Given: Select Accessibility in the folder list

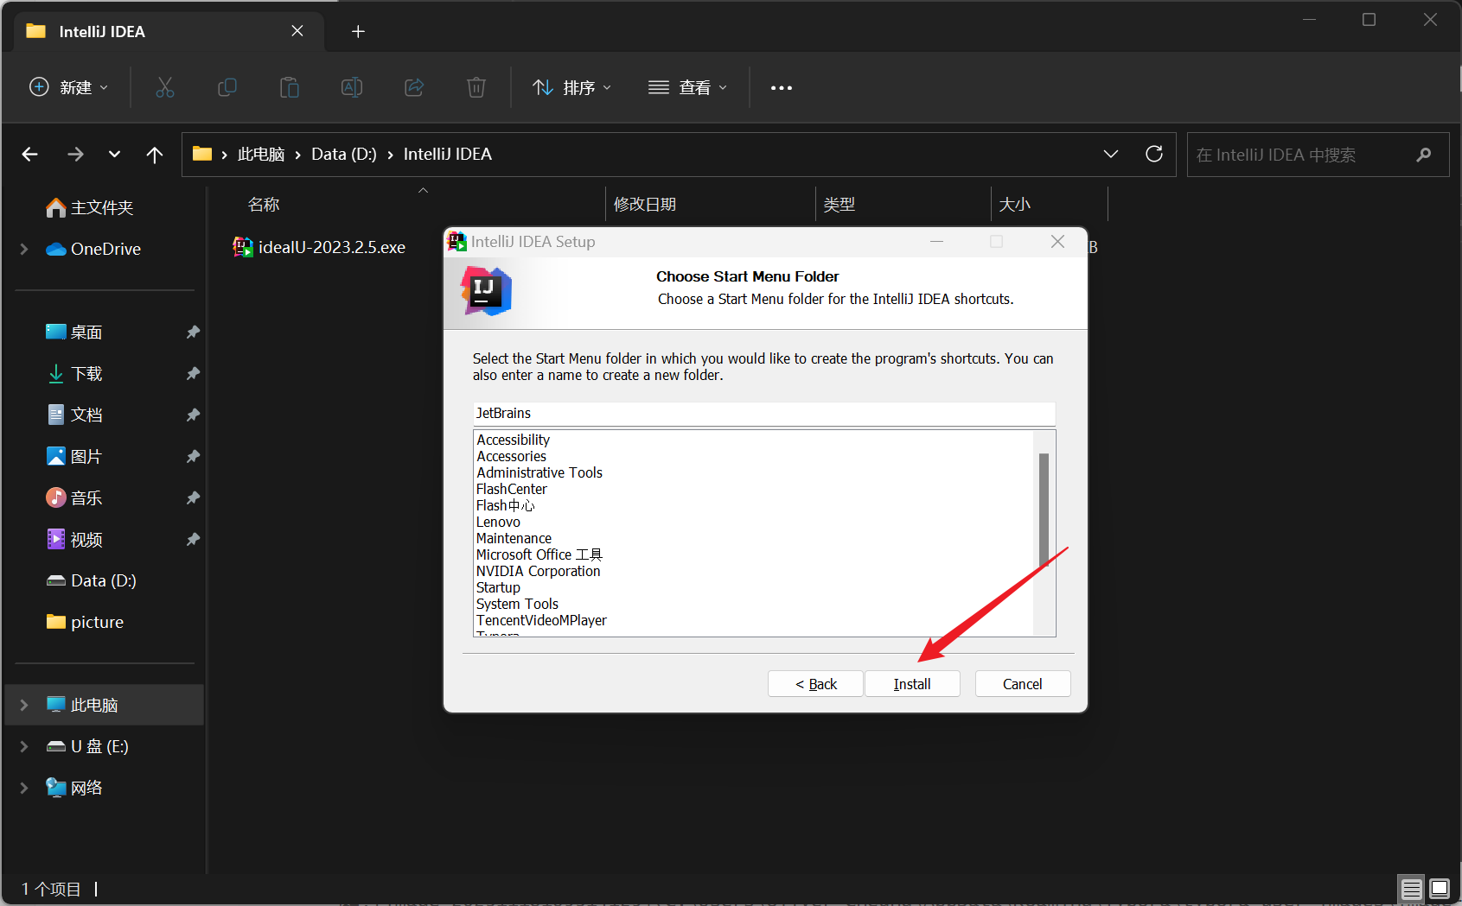Looking at the screenshot, I should pyautogui.click(x=513, y=440).
